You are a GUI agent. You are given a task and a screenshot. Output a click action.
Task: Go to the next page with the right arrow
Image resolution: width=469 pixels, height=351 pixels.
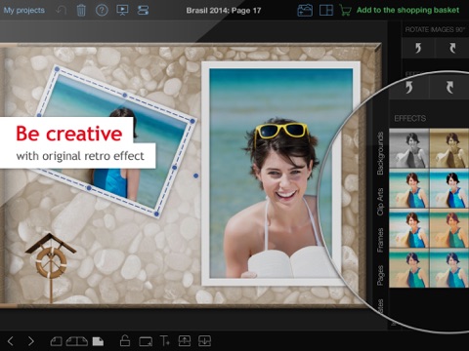tap(31, 341)
